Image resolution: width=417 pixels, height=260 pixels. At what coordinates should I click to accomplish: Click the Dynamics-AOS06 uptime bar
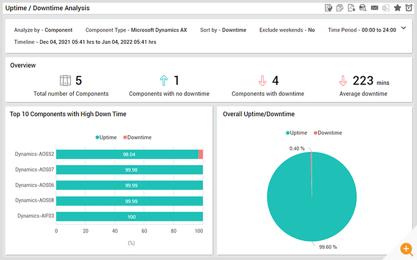[130, 186]
